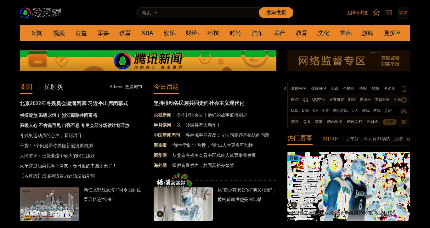Viewport: 430px width, 228px height.
Task: Click the 全部 button in apps panel
Action: click(390, 122)
